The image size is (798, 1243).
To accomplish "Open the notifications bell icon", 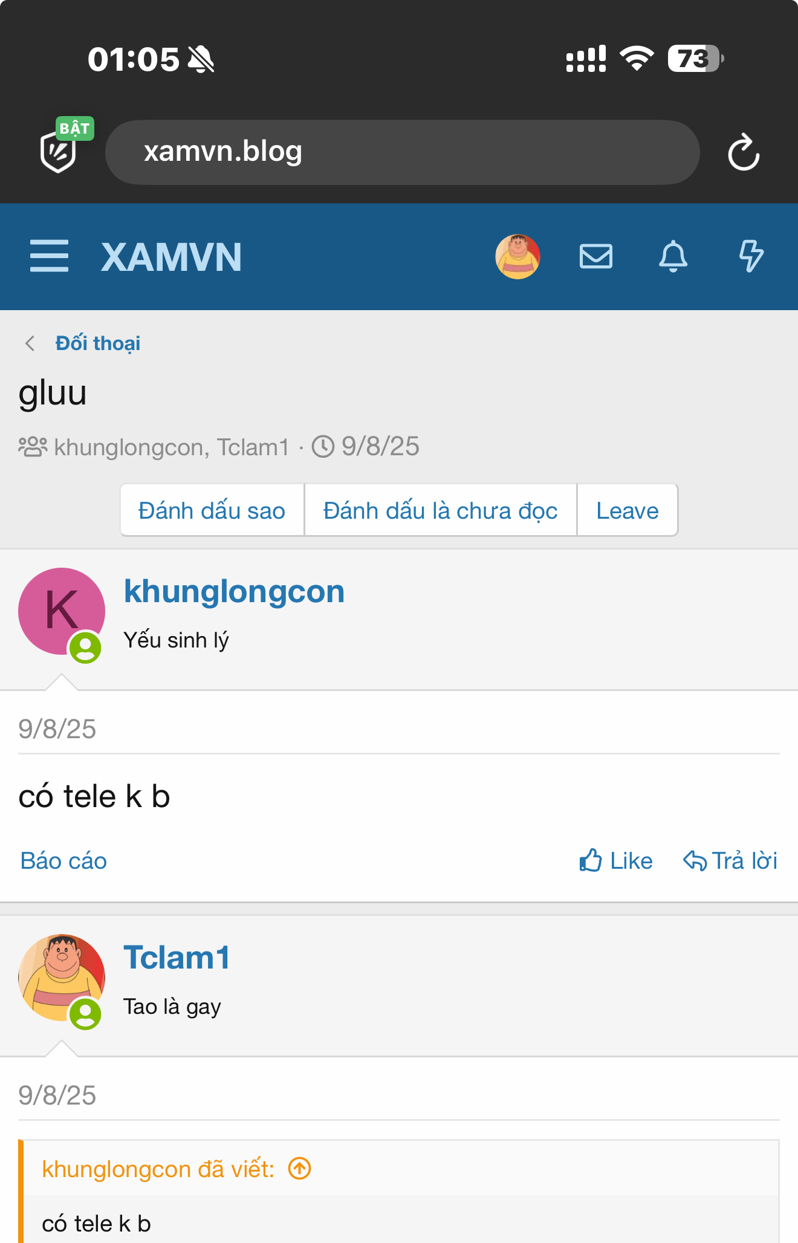I will coord(673,256).
